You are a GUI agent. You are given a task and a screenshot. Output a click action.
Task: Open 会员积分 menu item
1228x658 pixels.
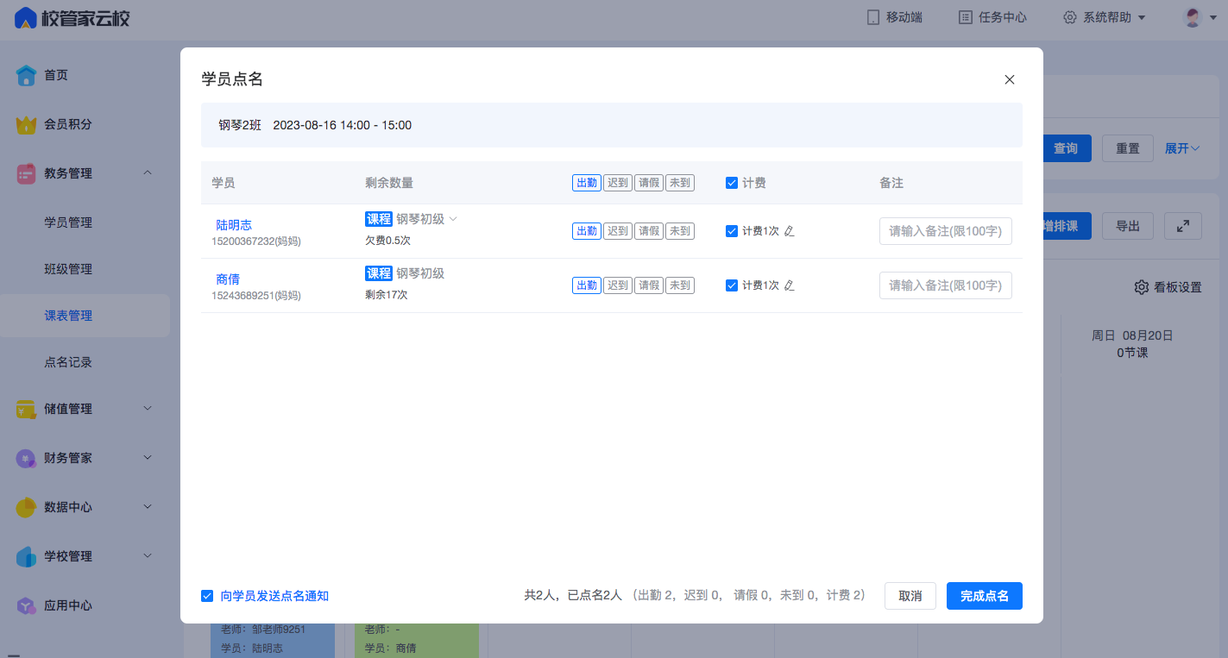click(68, 124)
